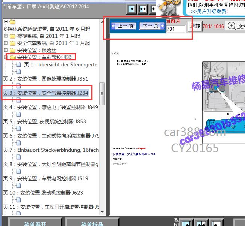
Task: Select folder 安装位置：保险丝
Action: tap(37, 50)
